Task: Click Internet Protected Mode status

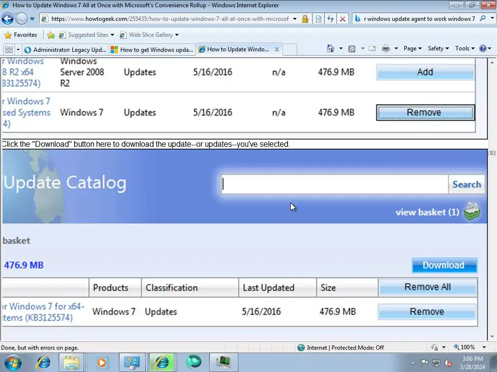Action: [x=341, y=348]
